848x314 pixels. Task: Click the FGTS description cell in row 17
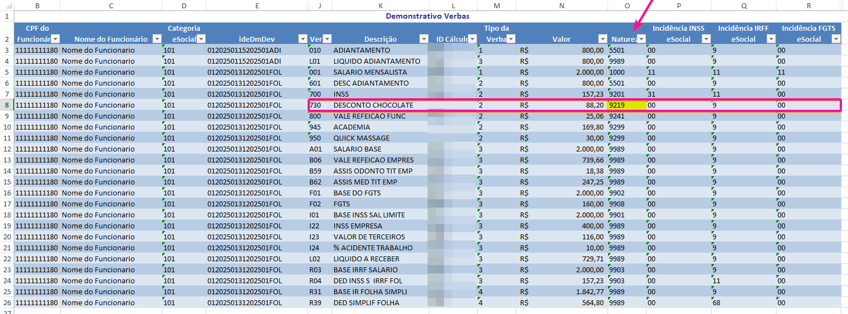pyautogui.click(x=381, y=204)
